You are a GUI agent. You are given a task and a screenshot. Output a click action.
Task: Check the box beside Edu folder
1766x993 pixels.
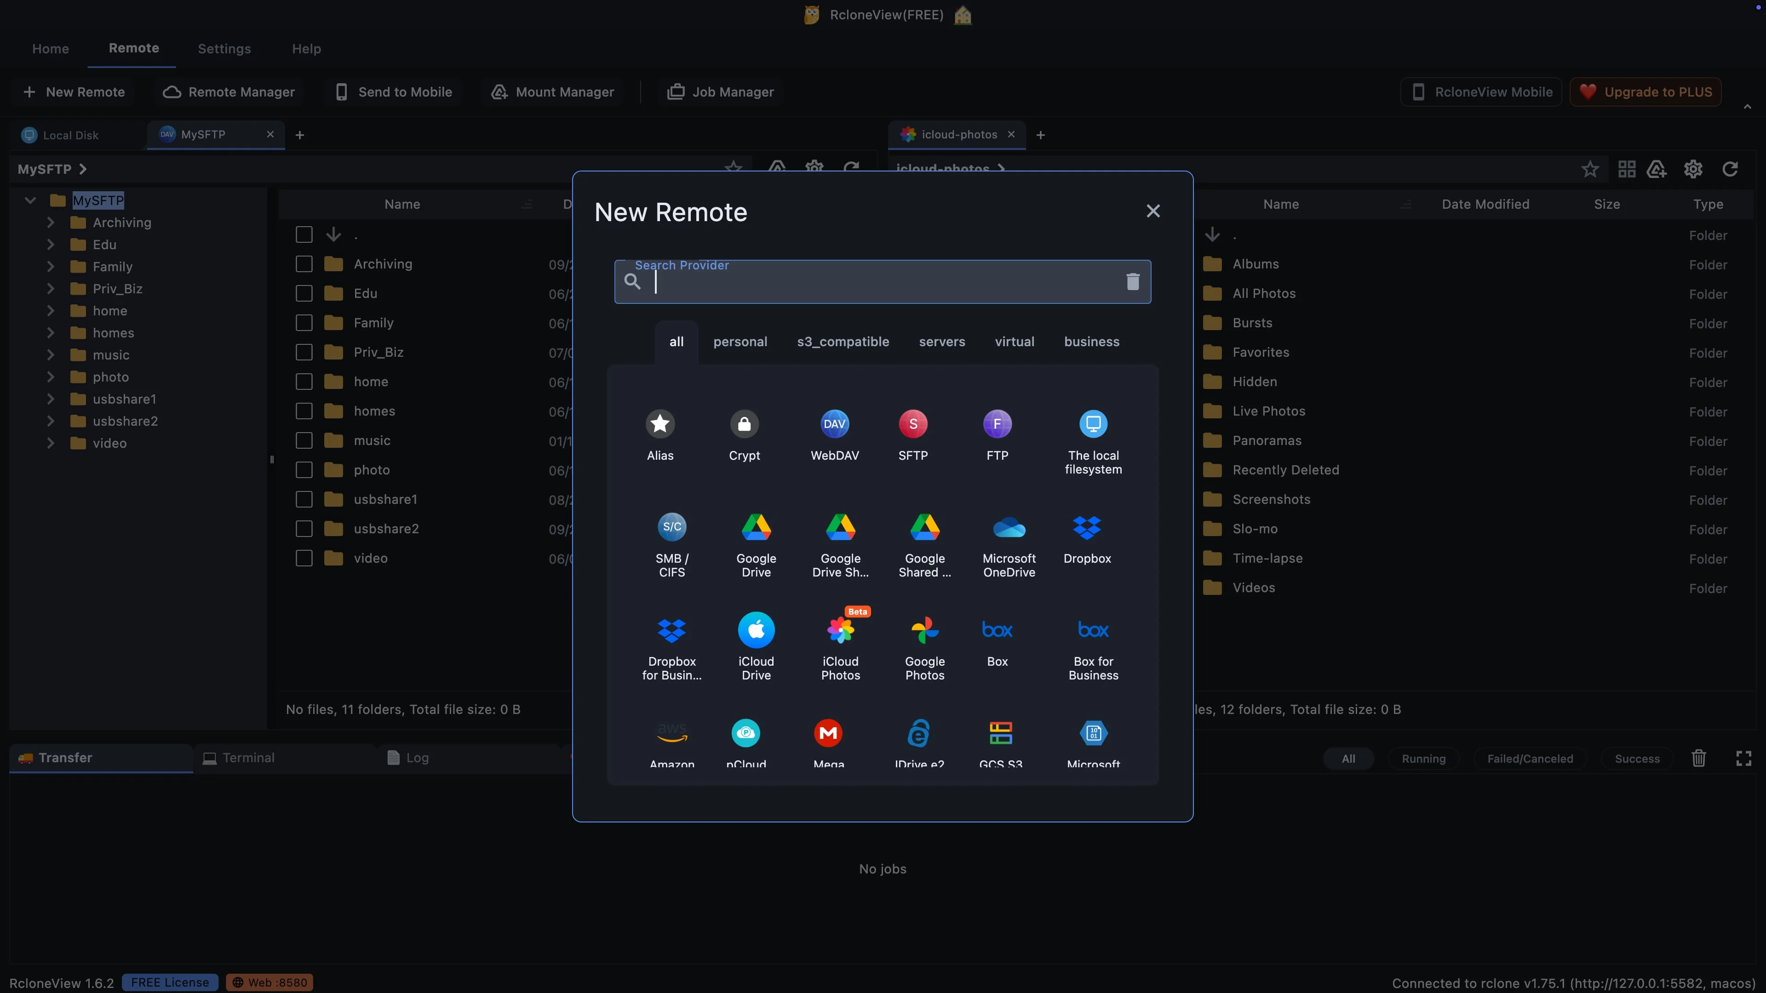(x=304, y=294)
